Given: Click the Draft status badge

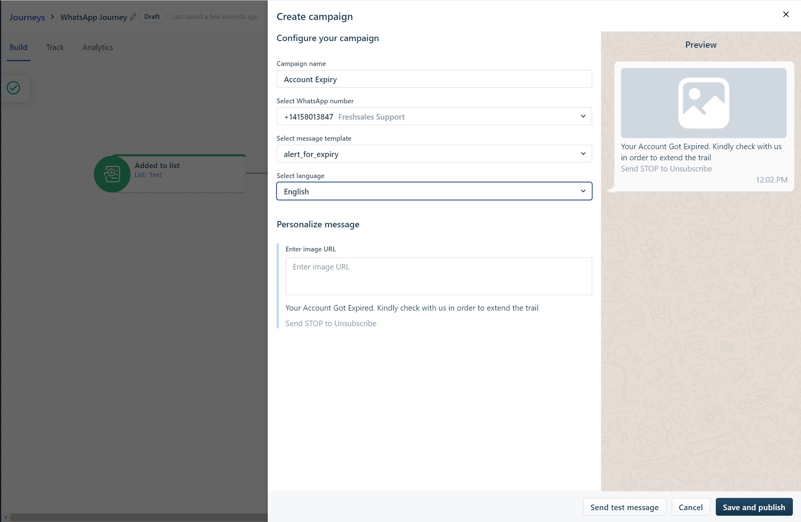Looking at the screenshot, I should click(152, 17).
